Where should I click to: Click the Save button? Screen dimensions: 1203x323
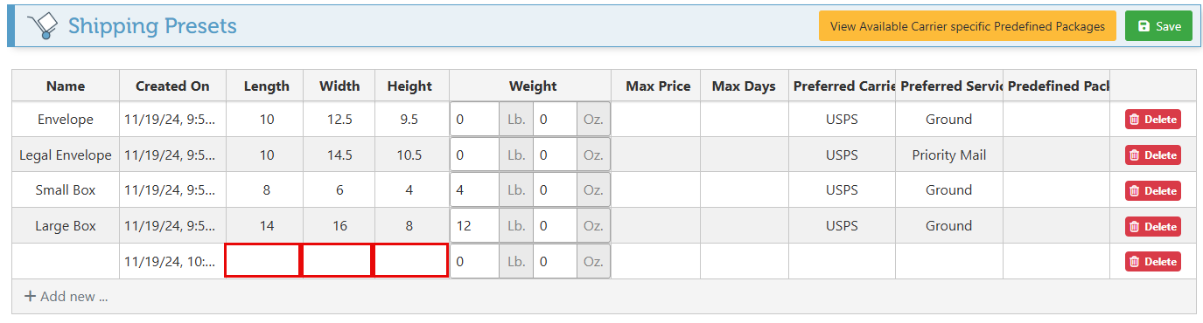(x=1158, y=26)
